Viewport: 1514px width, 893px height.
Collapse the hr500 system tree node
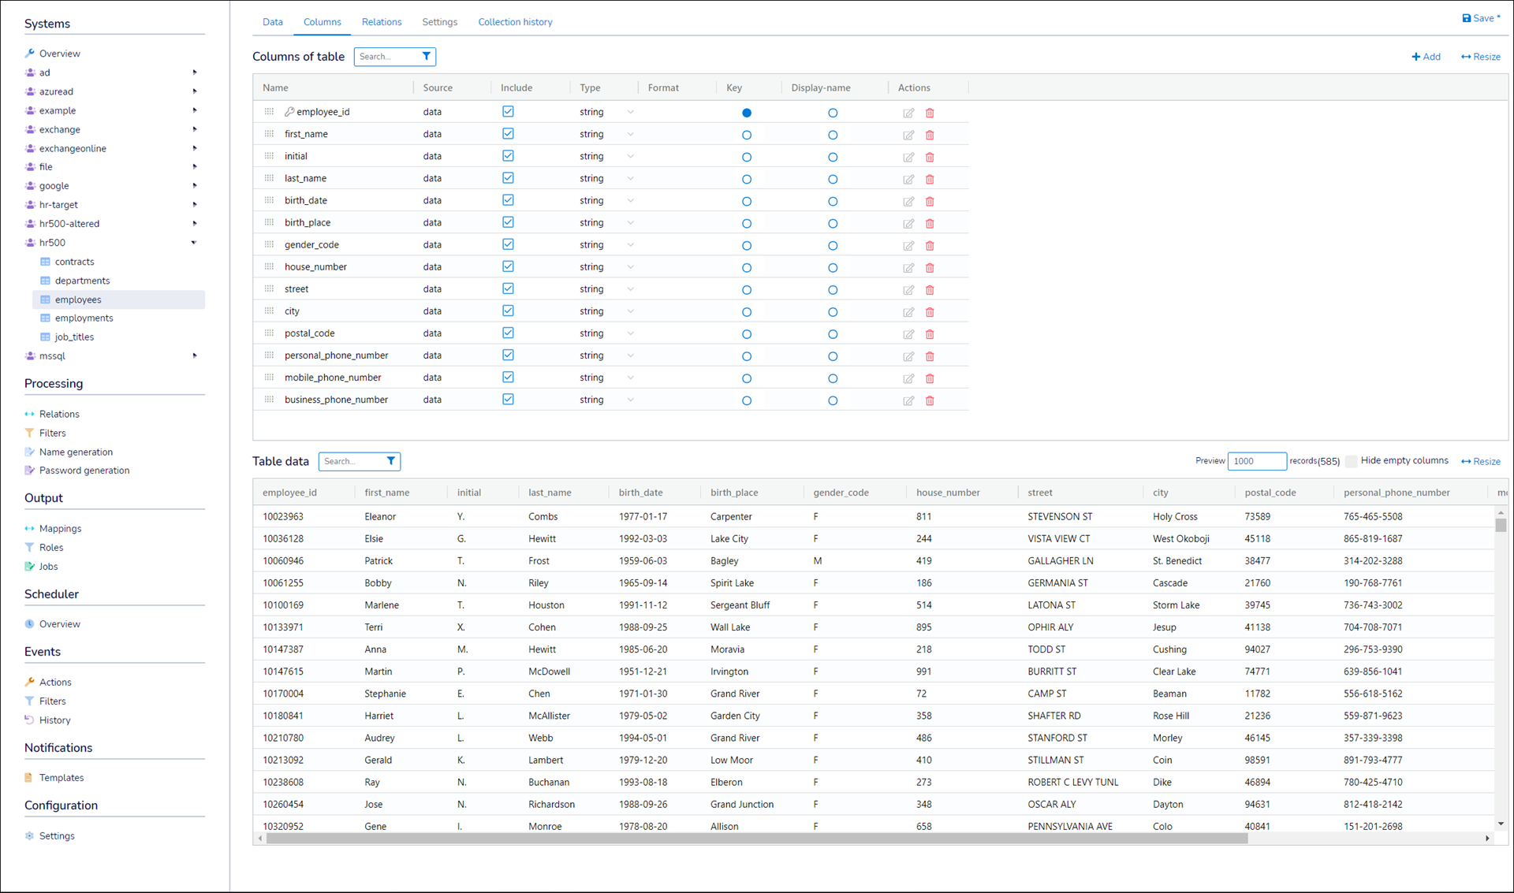[194, 243]
